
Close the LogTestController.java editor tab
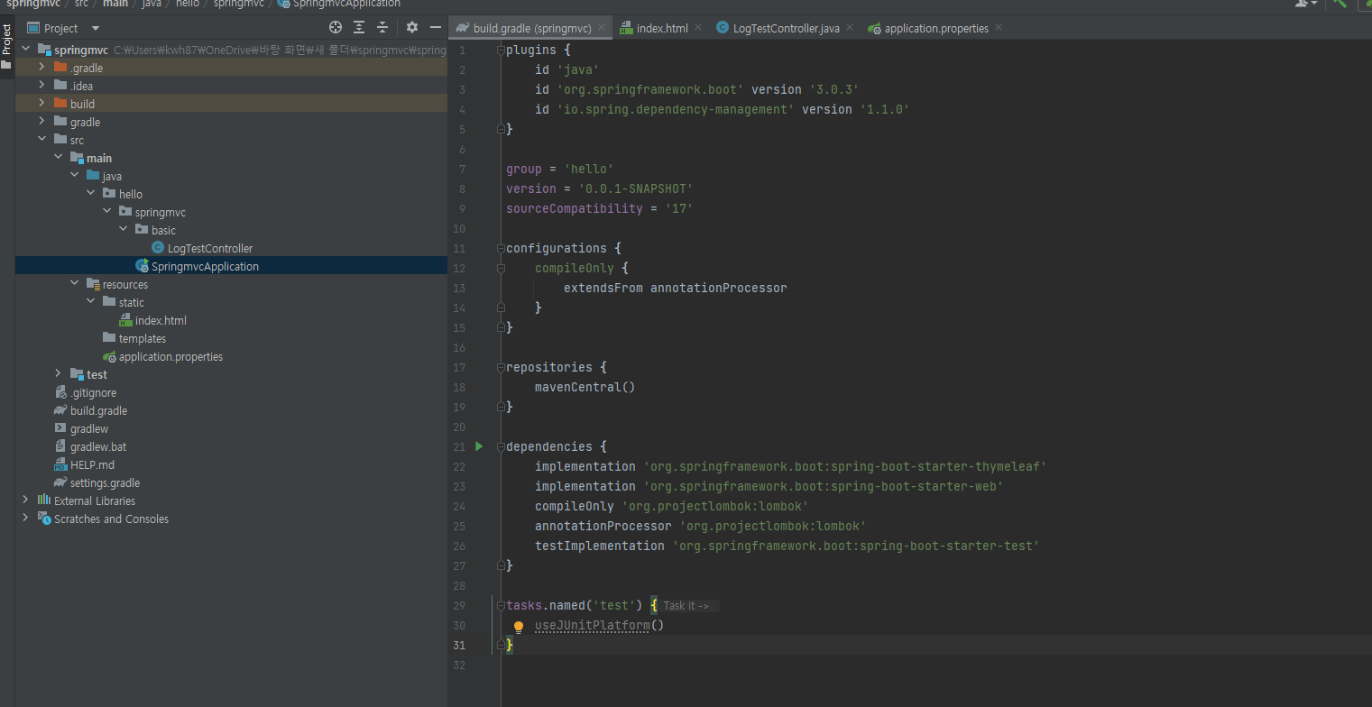pos(850,28)
